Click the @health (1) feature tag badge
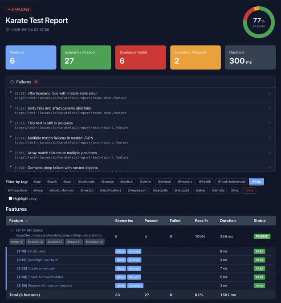Viewport: 281px width, 303px height. (x=74, y=242)
